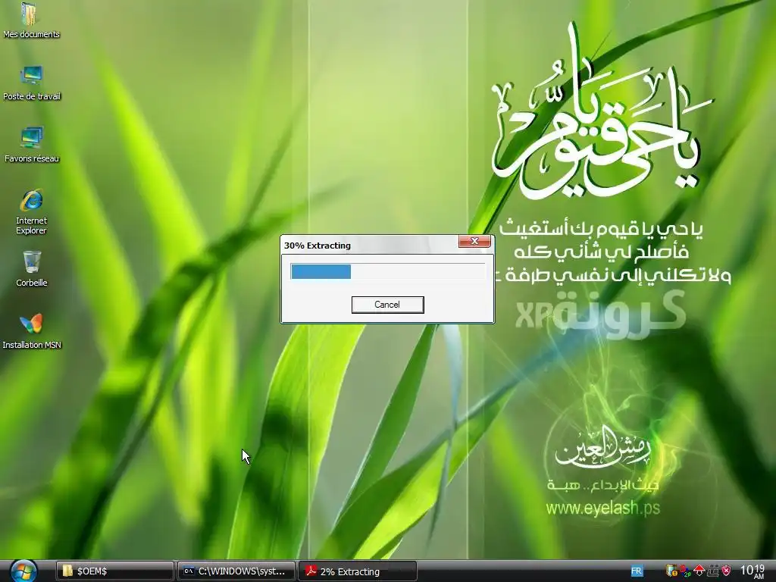Cancel the extraction process

point(387,305)
